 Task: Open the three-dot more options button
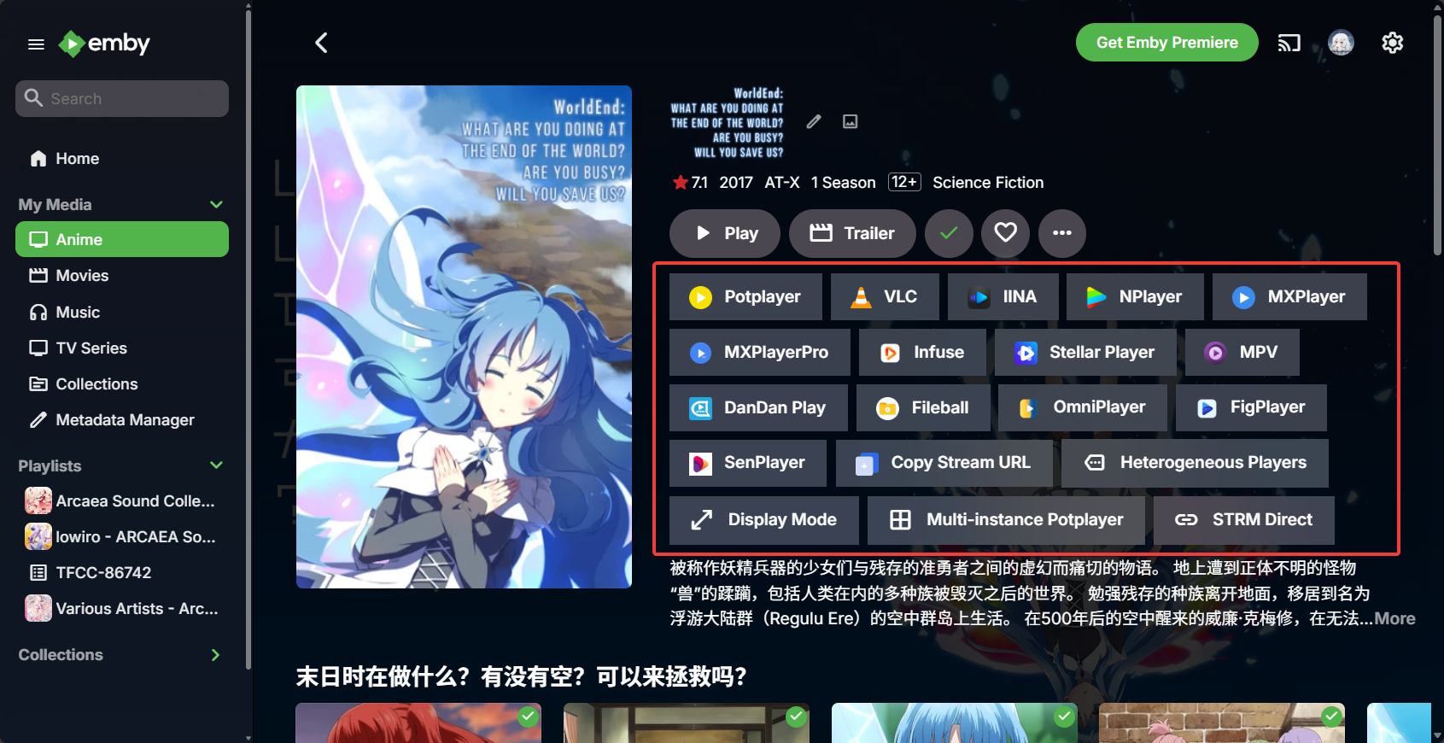[x=1061, y=233]
